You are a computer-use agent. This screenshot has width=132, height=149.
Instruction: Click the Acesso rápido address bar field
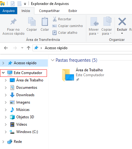tap(82, 48)
